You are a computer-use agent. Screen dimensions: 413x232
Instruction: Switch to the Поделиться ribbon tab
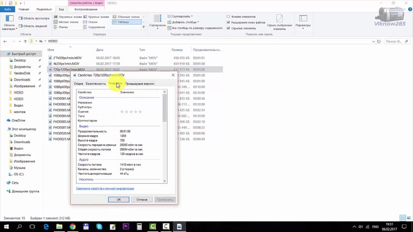(44, 9)
